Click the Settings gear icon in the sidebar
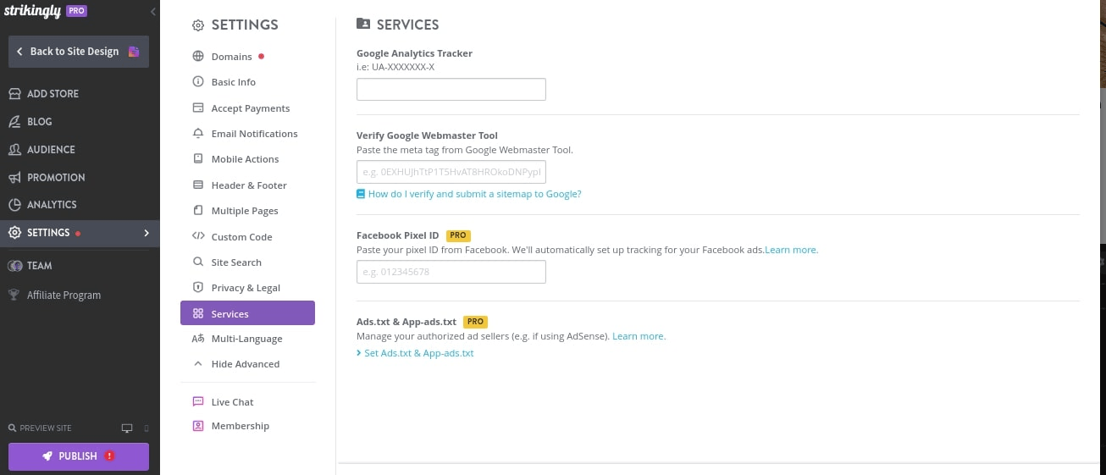Screen dimensions: 1106x475 tap(14, 233)
